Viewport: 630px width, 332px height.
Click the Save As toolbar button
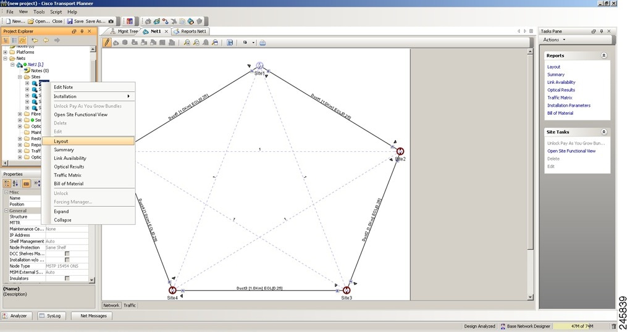[x=95, y=21]
